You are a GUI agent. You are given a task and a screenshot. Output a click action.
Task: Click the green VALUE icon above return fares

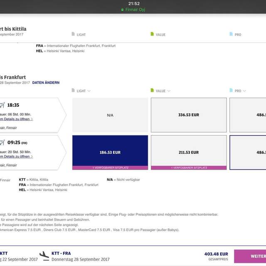click(152, 91)
